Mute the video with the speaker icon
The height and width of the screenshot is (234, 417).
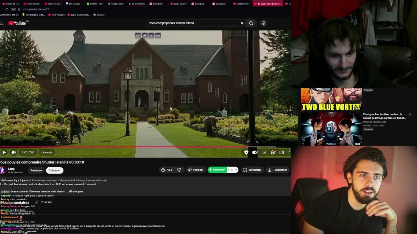click(x=14, y=152)
